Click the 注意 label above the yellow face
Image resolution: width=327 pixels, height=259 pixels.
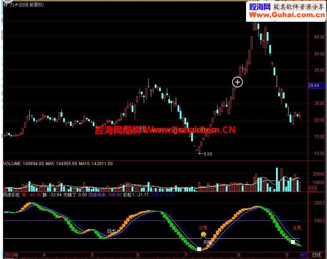click(203, 228)
